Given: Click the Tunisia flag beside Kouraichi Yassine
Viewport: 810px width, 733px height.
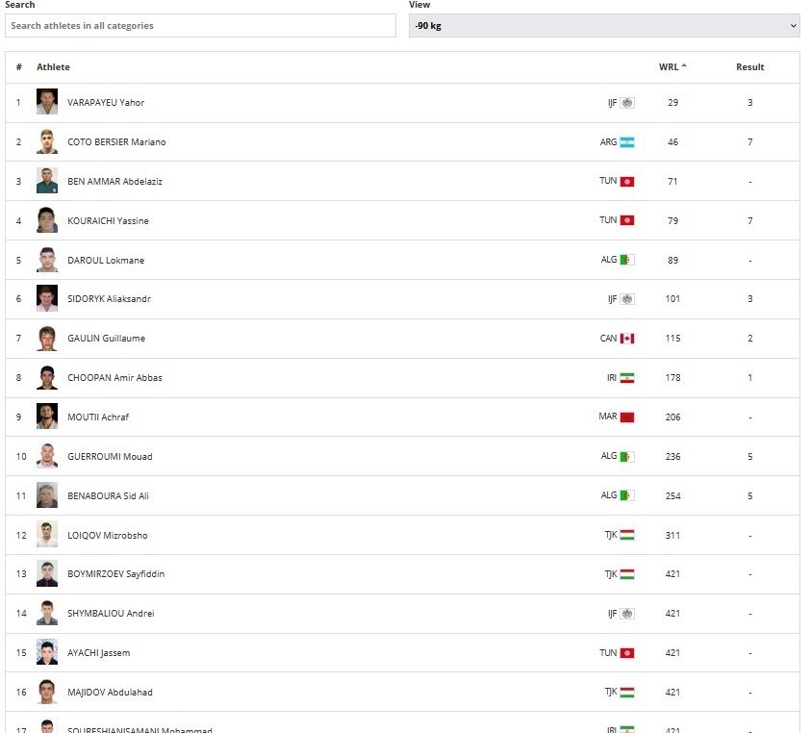Looking at the screenshot, I should (627, 220).
